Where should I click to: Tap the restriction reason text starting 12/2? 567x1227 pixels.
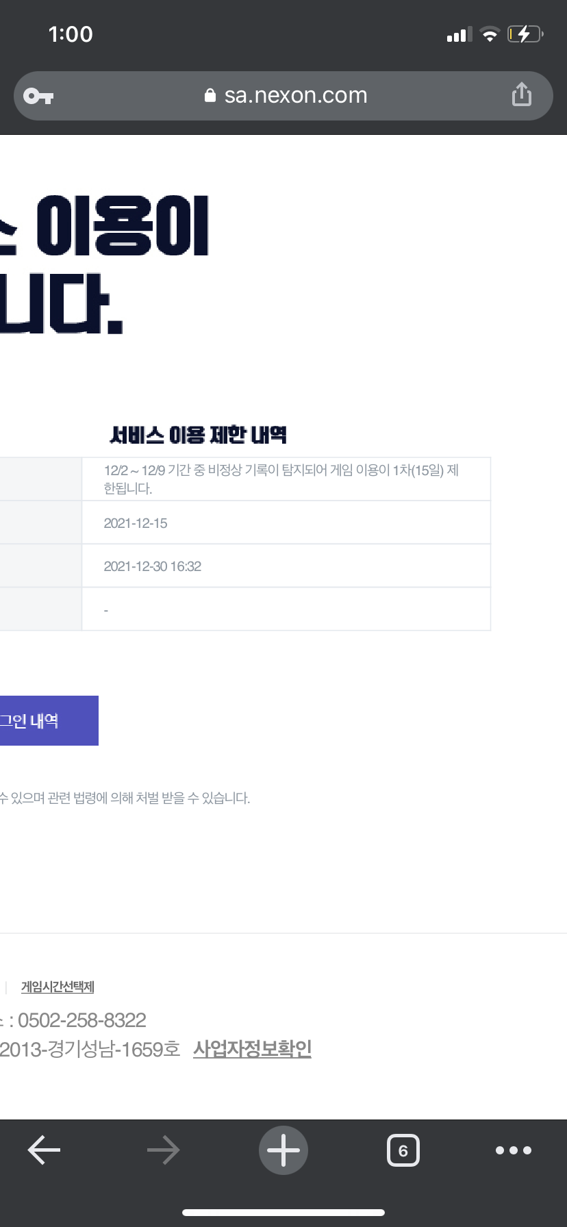coord(281,479)
